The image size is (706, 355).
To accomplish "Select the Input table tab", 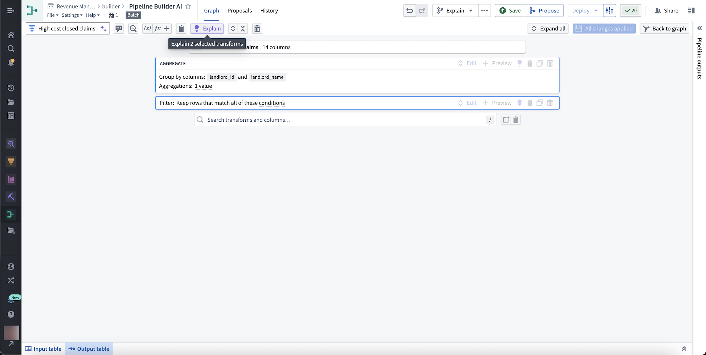I will [43, 349].
